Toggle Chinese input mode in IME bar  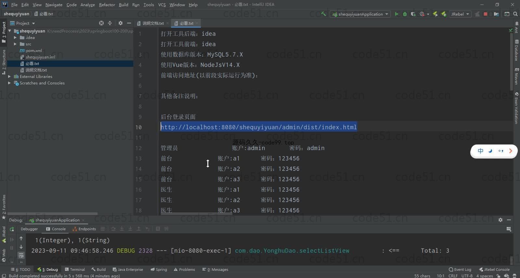pyautogui.click(x=481, y=151)
